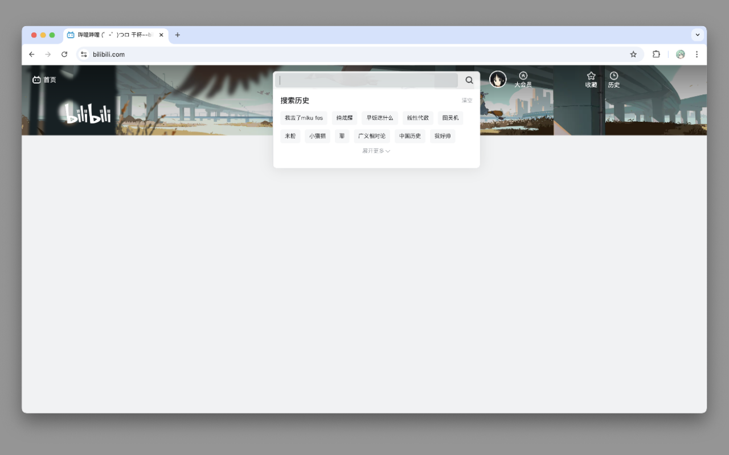This screenshot has width=729, height=455.
Task: Open the user avatar profile icon
Action: click(x=498, y=79)
